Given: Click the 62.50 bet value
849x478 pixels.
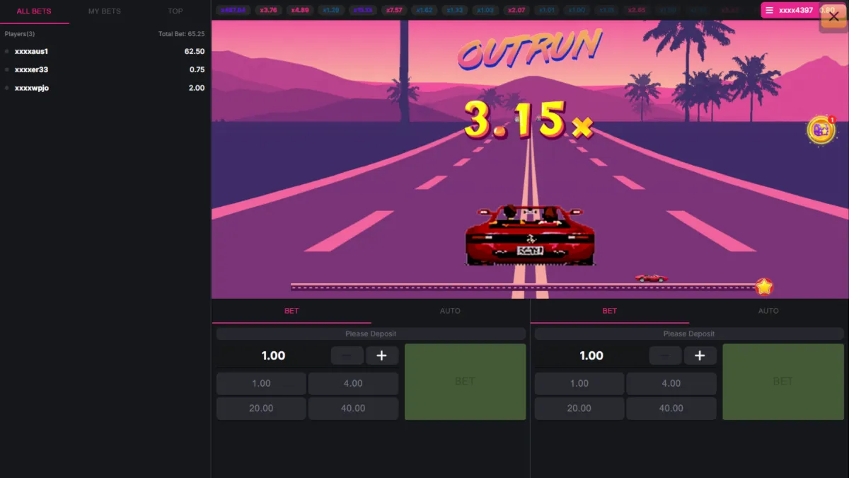Looking at the screenshot, I should pyautogui.click(x=194, y=51).
